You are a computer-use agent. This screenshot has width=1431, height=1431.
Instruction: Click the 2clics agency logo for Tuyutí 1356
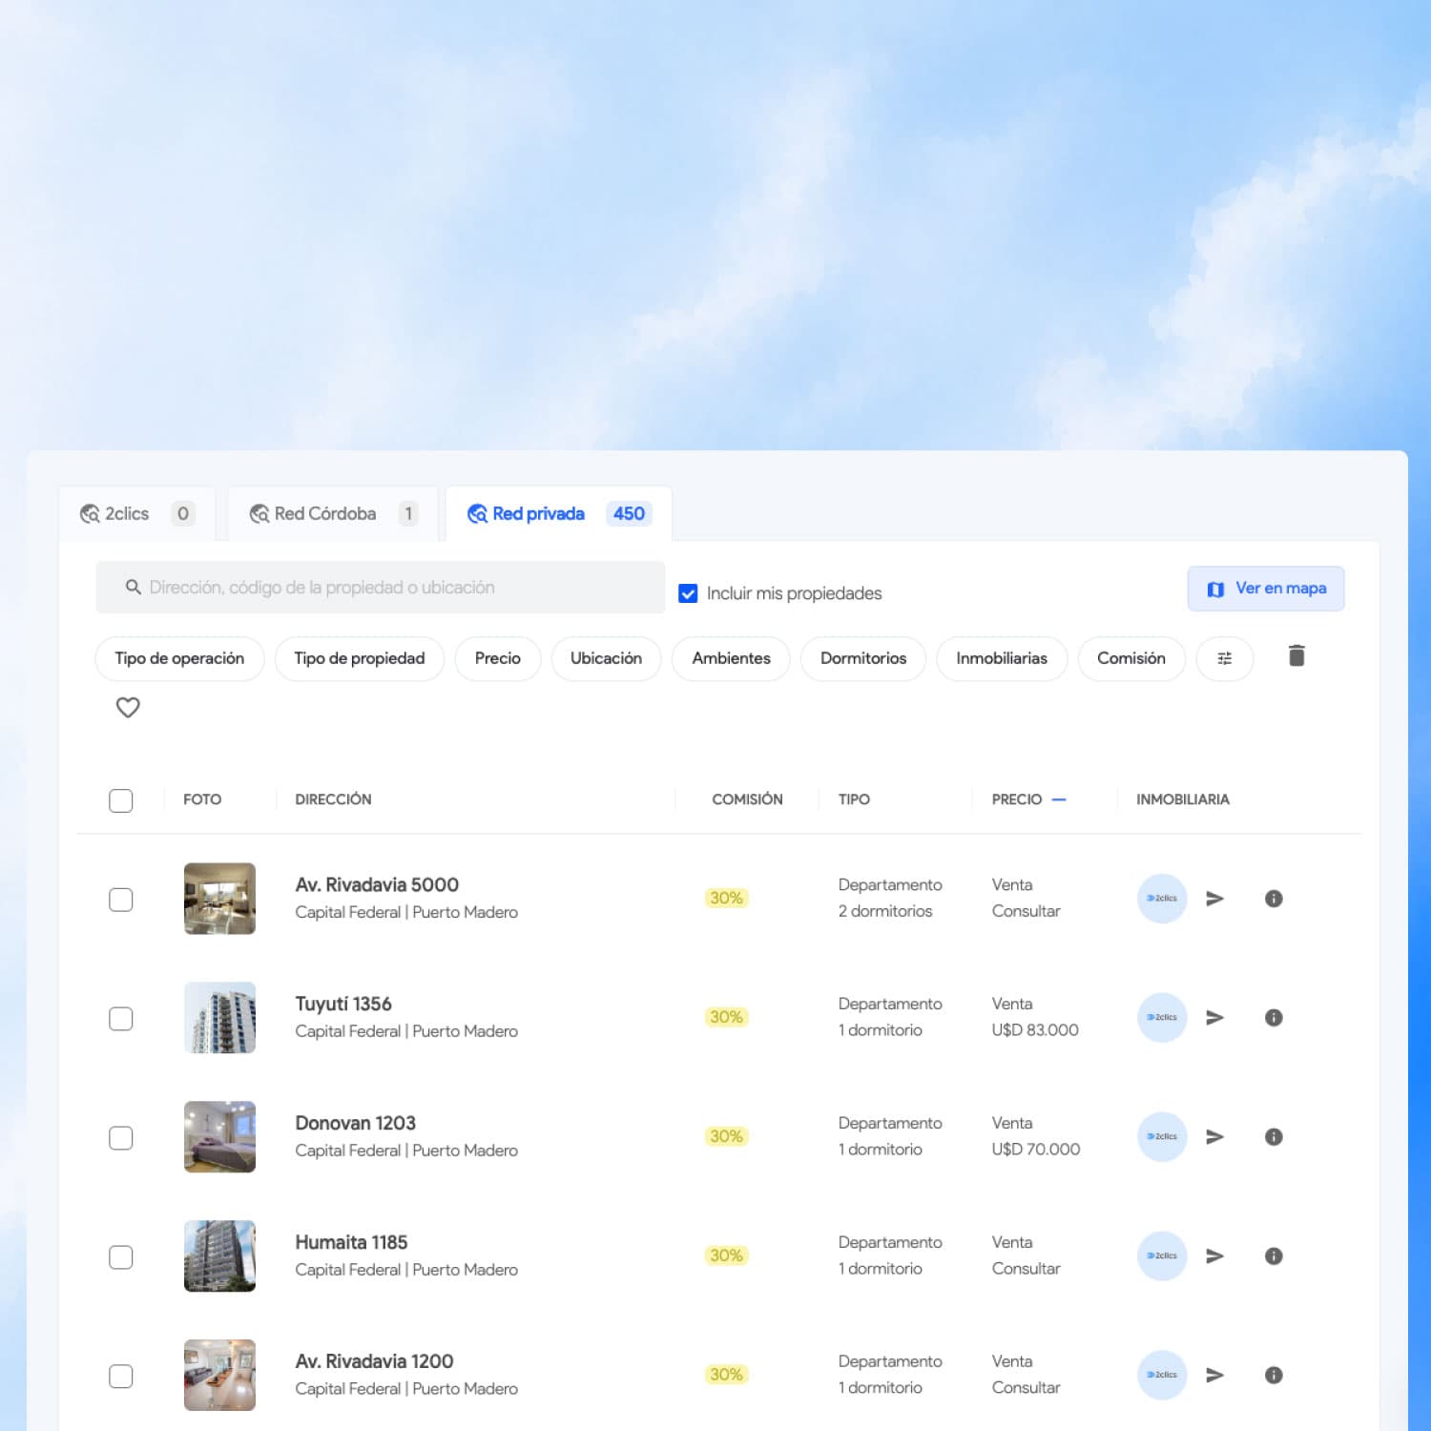tap(1162, 1018)
